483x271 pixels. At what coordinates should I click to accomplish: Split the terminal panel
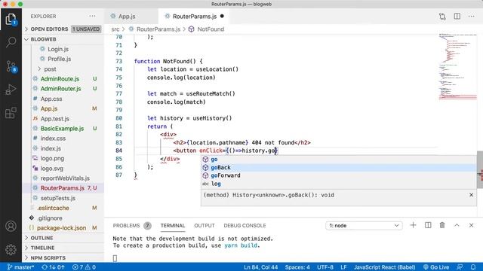428,225
